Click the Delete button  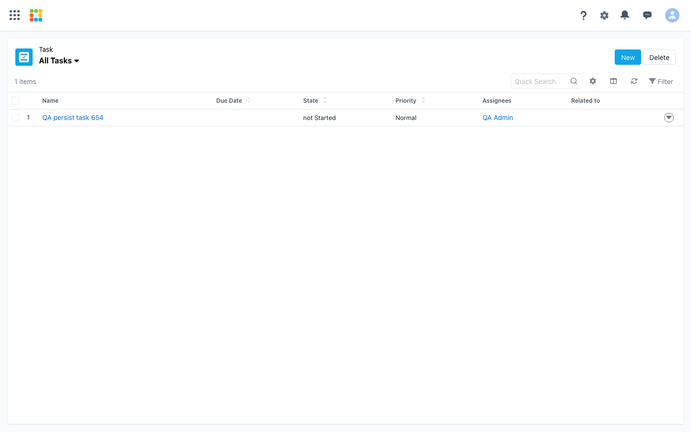pyautogui.click(x=659, y=58)
